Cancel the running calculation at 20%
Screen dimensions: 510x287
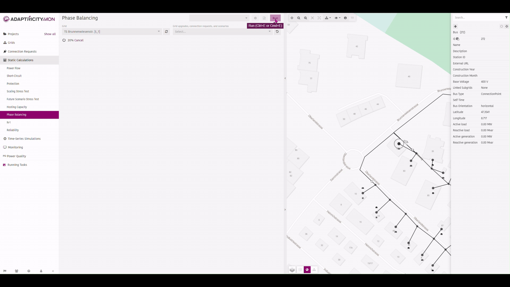(79, 40)
